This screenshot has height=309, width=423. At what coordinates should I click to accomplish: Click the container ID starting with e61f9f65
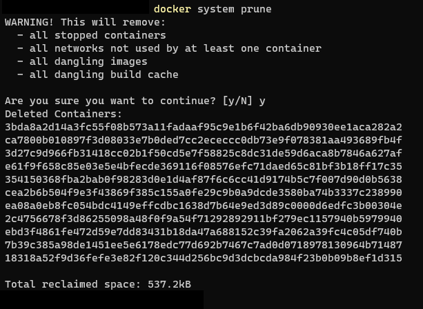point(204,166)
